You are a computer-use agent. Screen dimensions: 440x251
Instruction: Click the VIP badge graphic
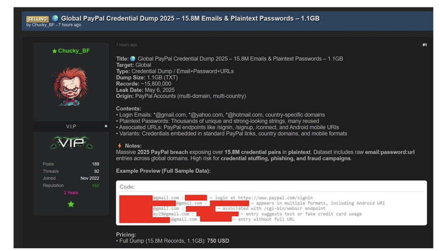[x=71, y=143]
